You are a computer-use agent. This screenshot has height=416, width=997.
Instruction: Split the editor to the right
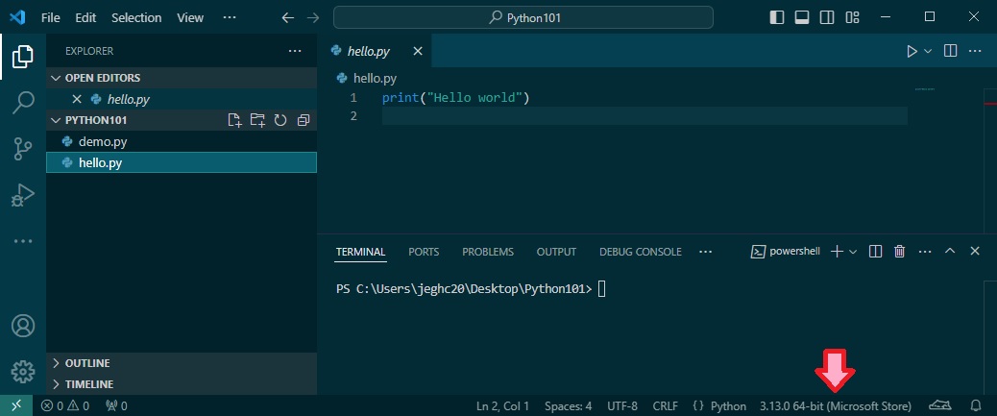pos(950,51)
